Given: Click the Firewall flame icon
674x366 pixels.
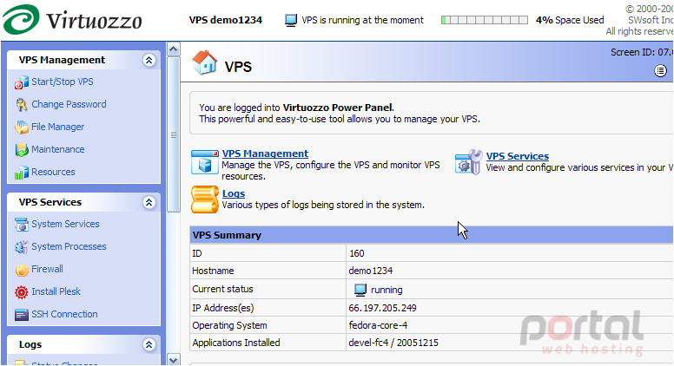Looking at the screenshot, I should [x=22, y=270].
